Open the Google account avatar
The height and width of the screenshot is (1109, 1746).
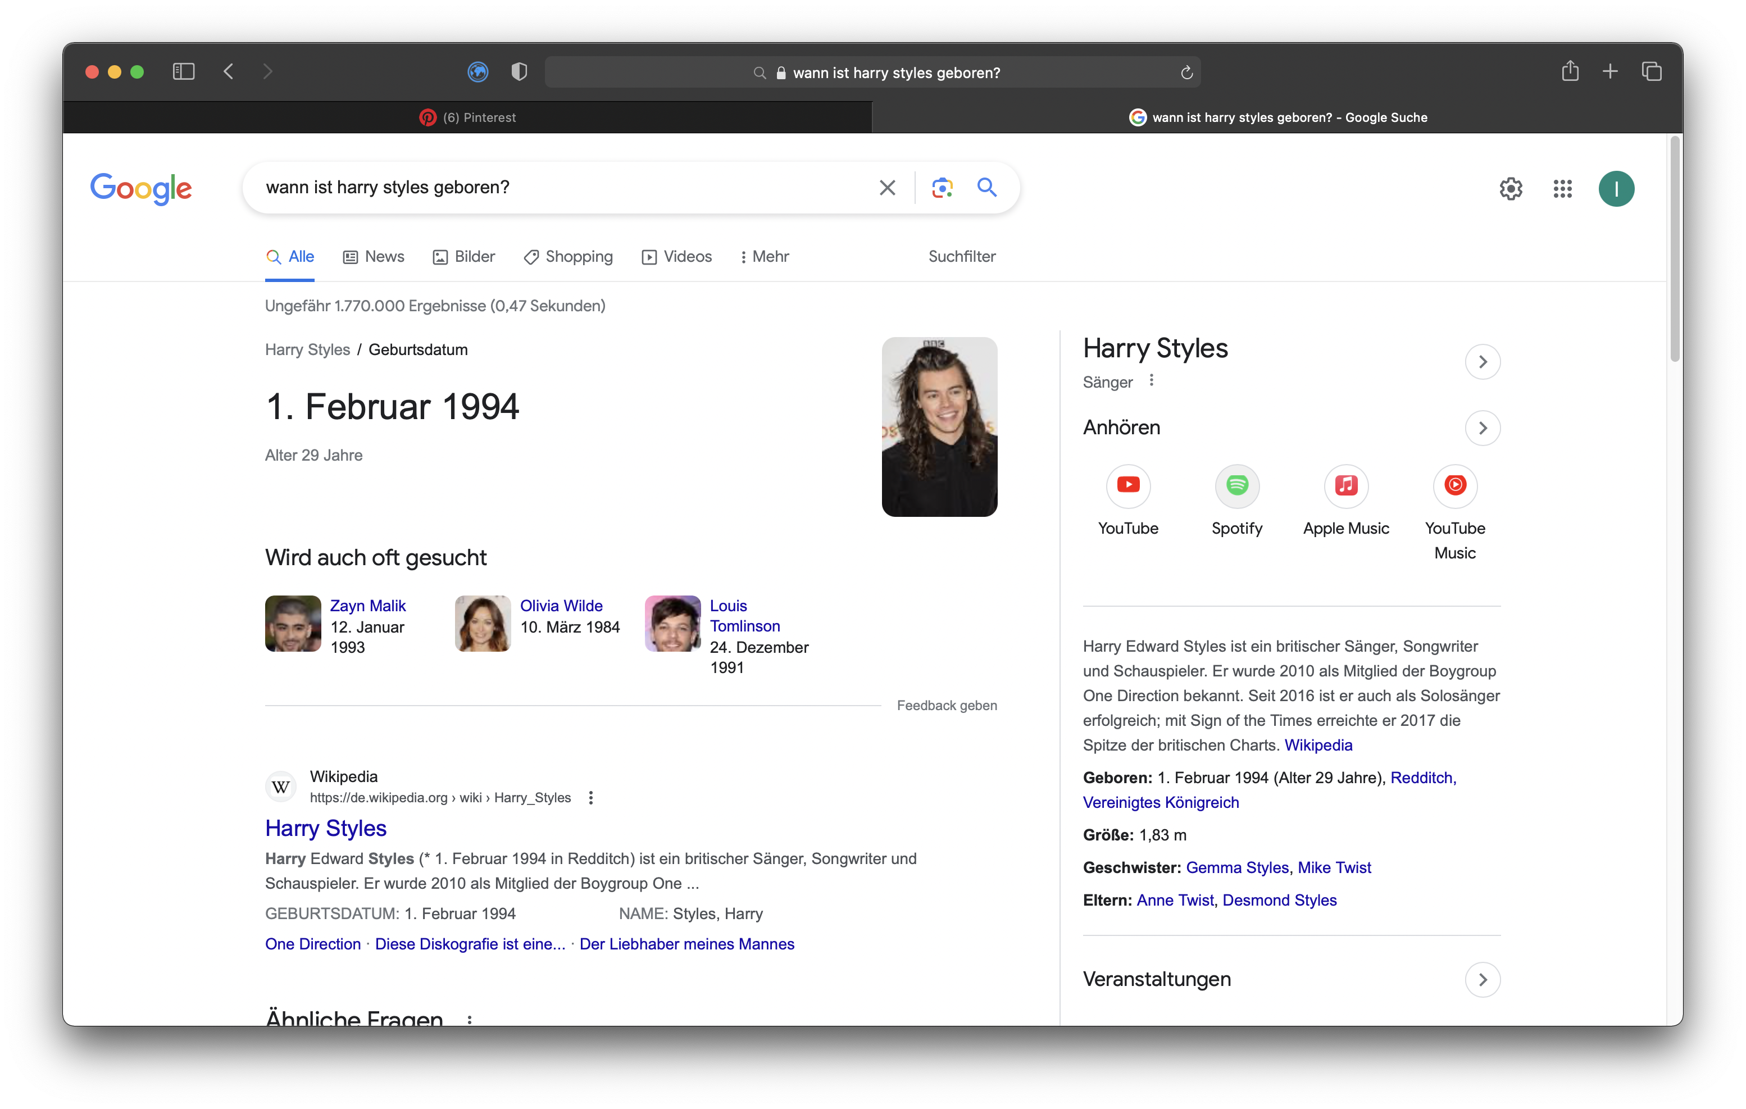tap(1616, 189)
